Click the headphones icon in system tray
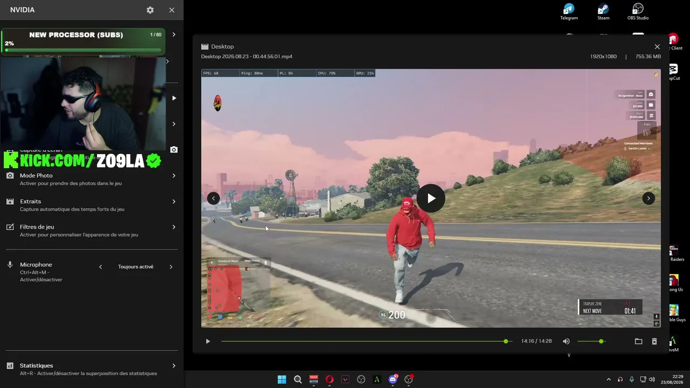 [x=620, y=379]
